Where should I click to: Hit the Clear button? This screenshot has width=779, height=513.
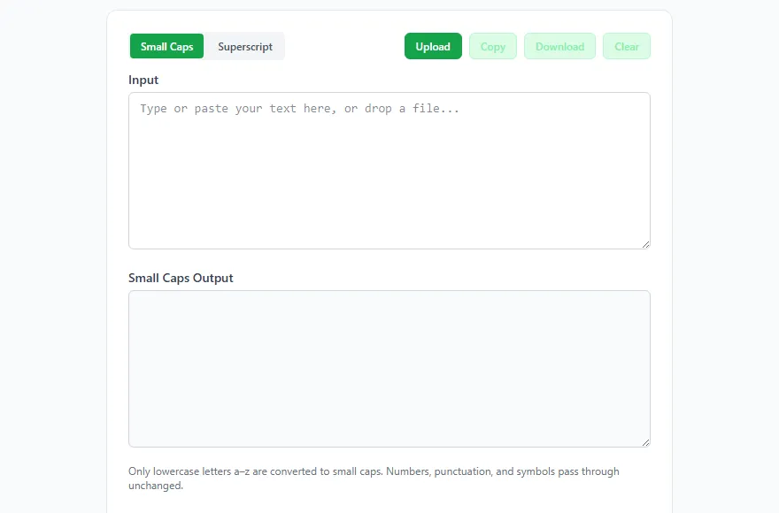(x=627, y=47)
